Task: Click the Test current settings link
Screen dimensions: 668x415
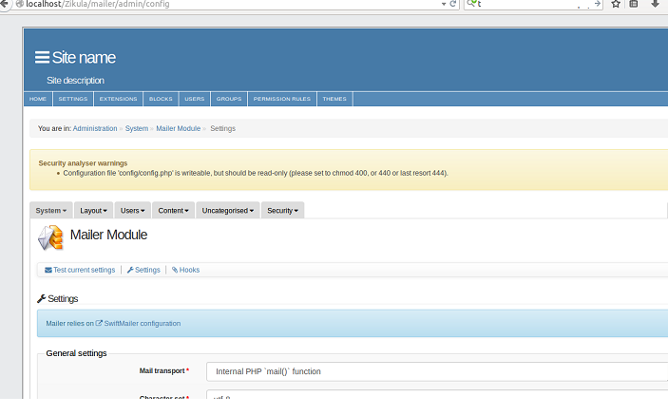Action: point(80,270)
